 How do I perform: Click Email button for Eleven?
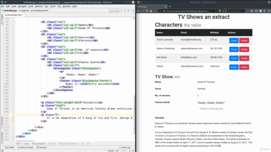pos(234,67)
